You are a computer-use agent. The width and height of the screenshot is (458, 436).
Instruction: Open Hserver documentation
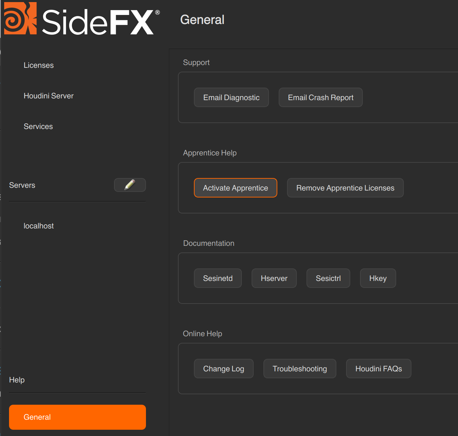point(274,278)
